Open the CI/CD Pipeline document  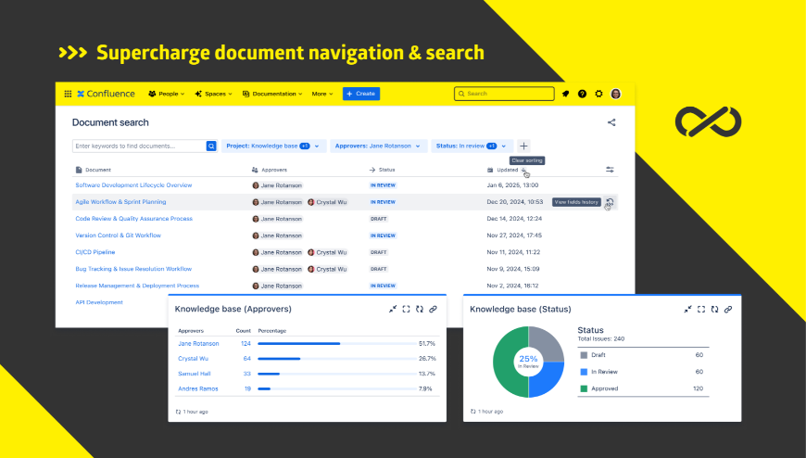click(x=95, y=252)
